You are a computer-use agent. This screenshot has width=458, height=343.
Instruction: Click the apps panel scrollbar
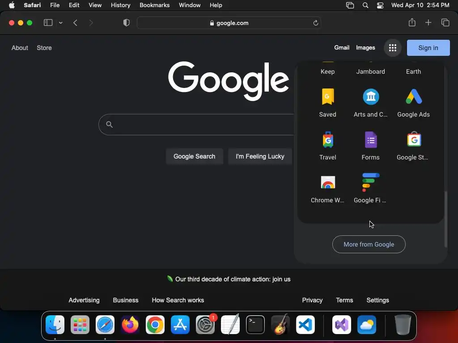tap(446, 219)
